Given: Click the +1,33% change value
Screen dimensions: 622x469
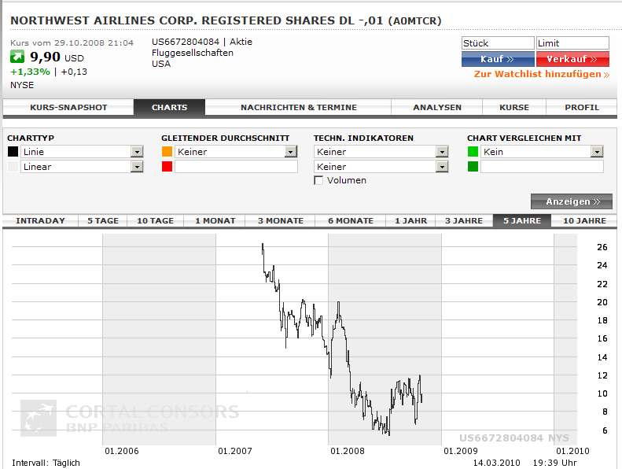Looking at the screenshot, I should coord(30,72).
